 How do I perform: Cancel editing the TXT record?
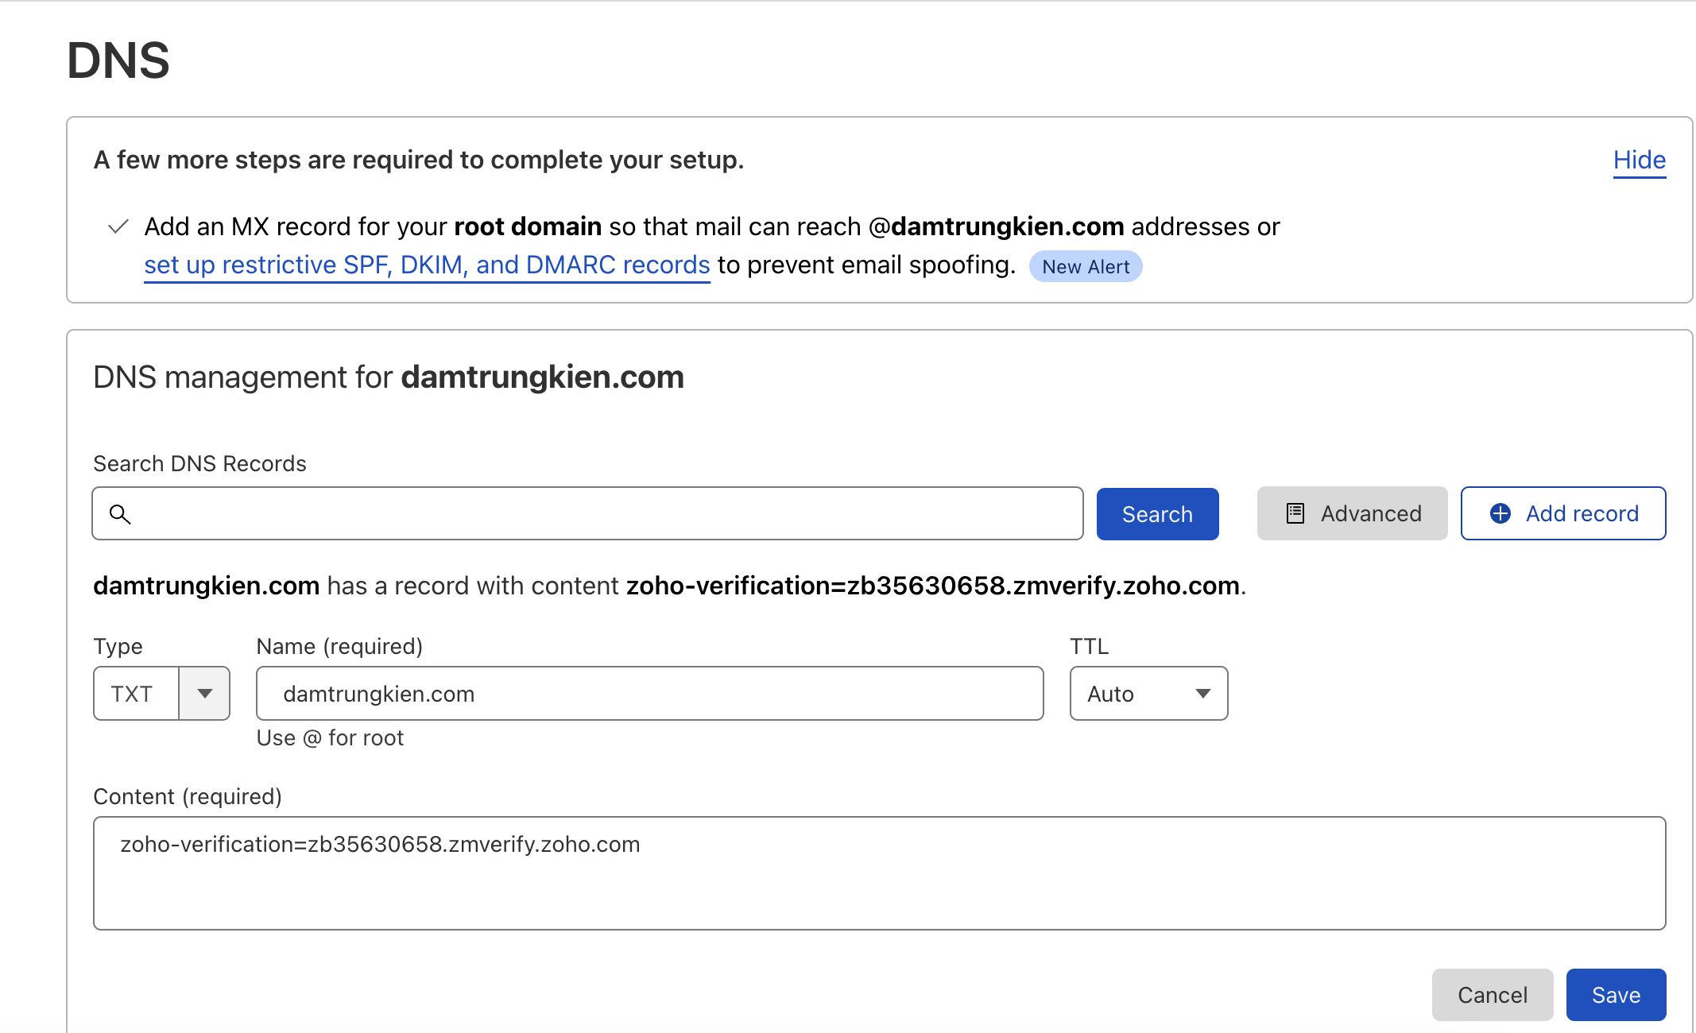(1492, 995)
